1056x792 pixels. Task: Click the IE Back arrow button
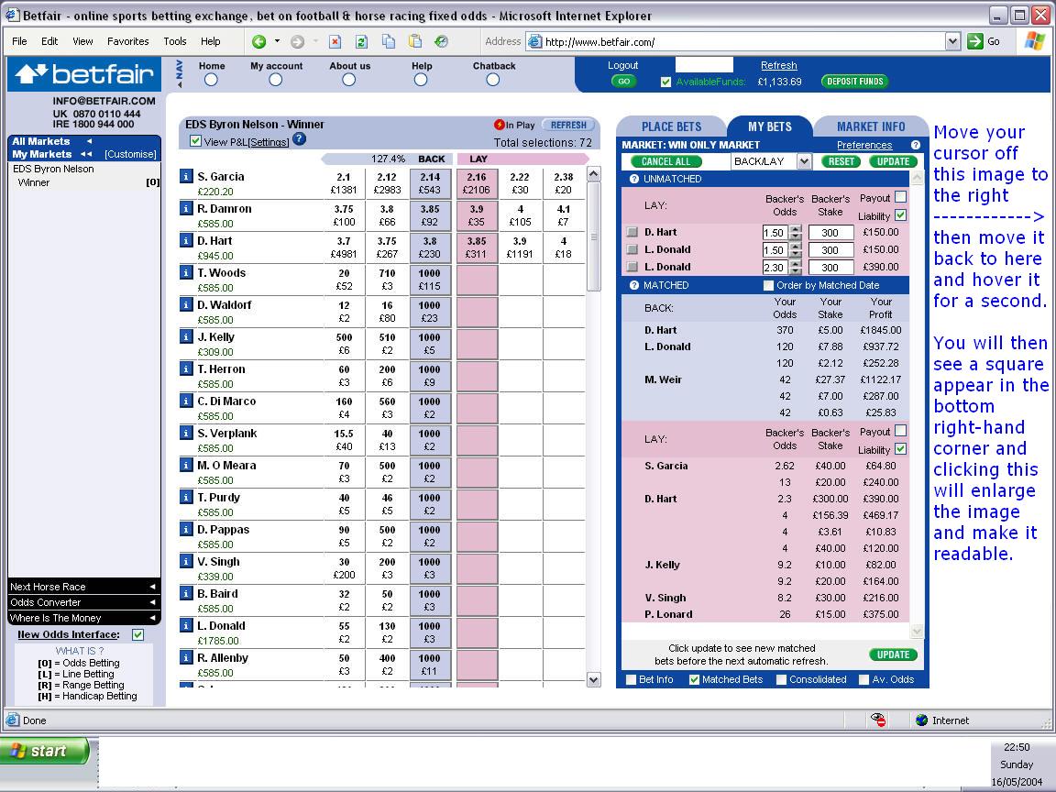[259, 41]
